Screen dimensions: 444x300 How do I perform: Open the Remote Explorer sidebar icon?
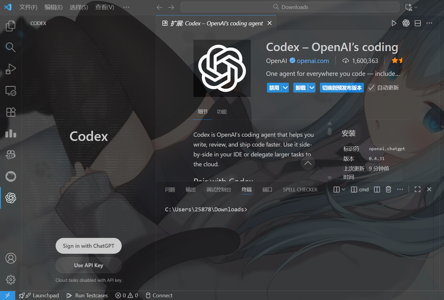coord(10,91)
